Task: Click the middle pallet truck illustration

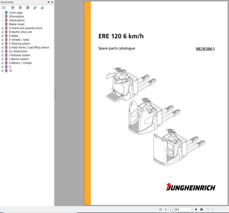Action: coord(154,116)
